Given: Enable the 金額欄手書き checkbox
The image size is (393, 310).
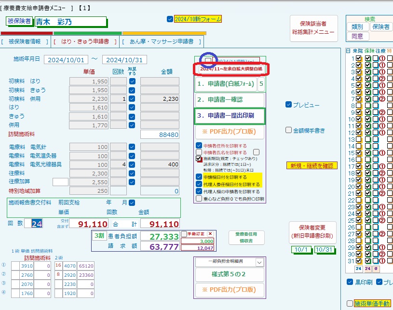Looking at the screenshot, I should pos(288,130).
